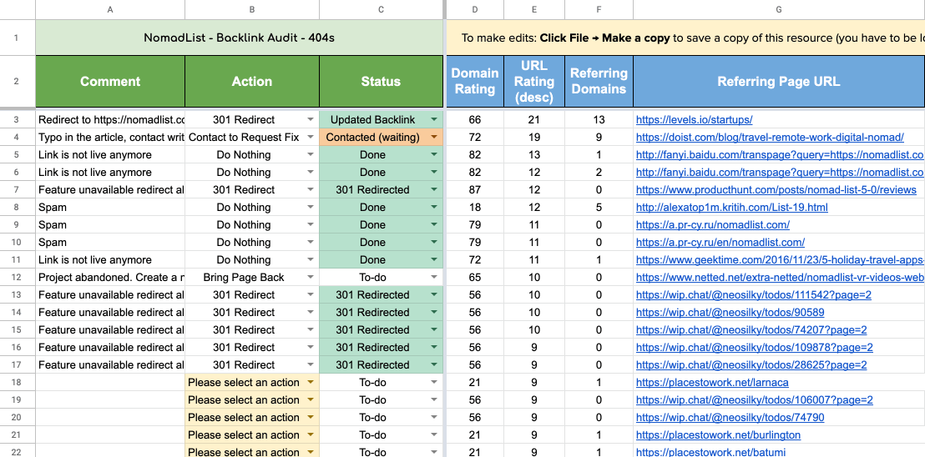Expand Status dropdown showing Updated Backlink
925x457 pixels.
point(434,120)
